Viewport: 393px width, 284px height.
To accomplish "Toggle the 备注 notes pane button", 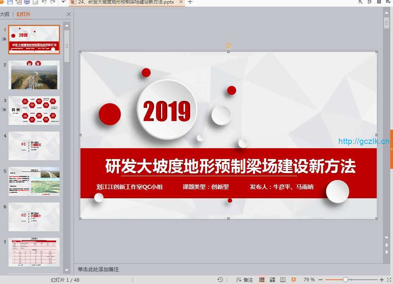I will 244,280.
